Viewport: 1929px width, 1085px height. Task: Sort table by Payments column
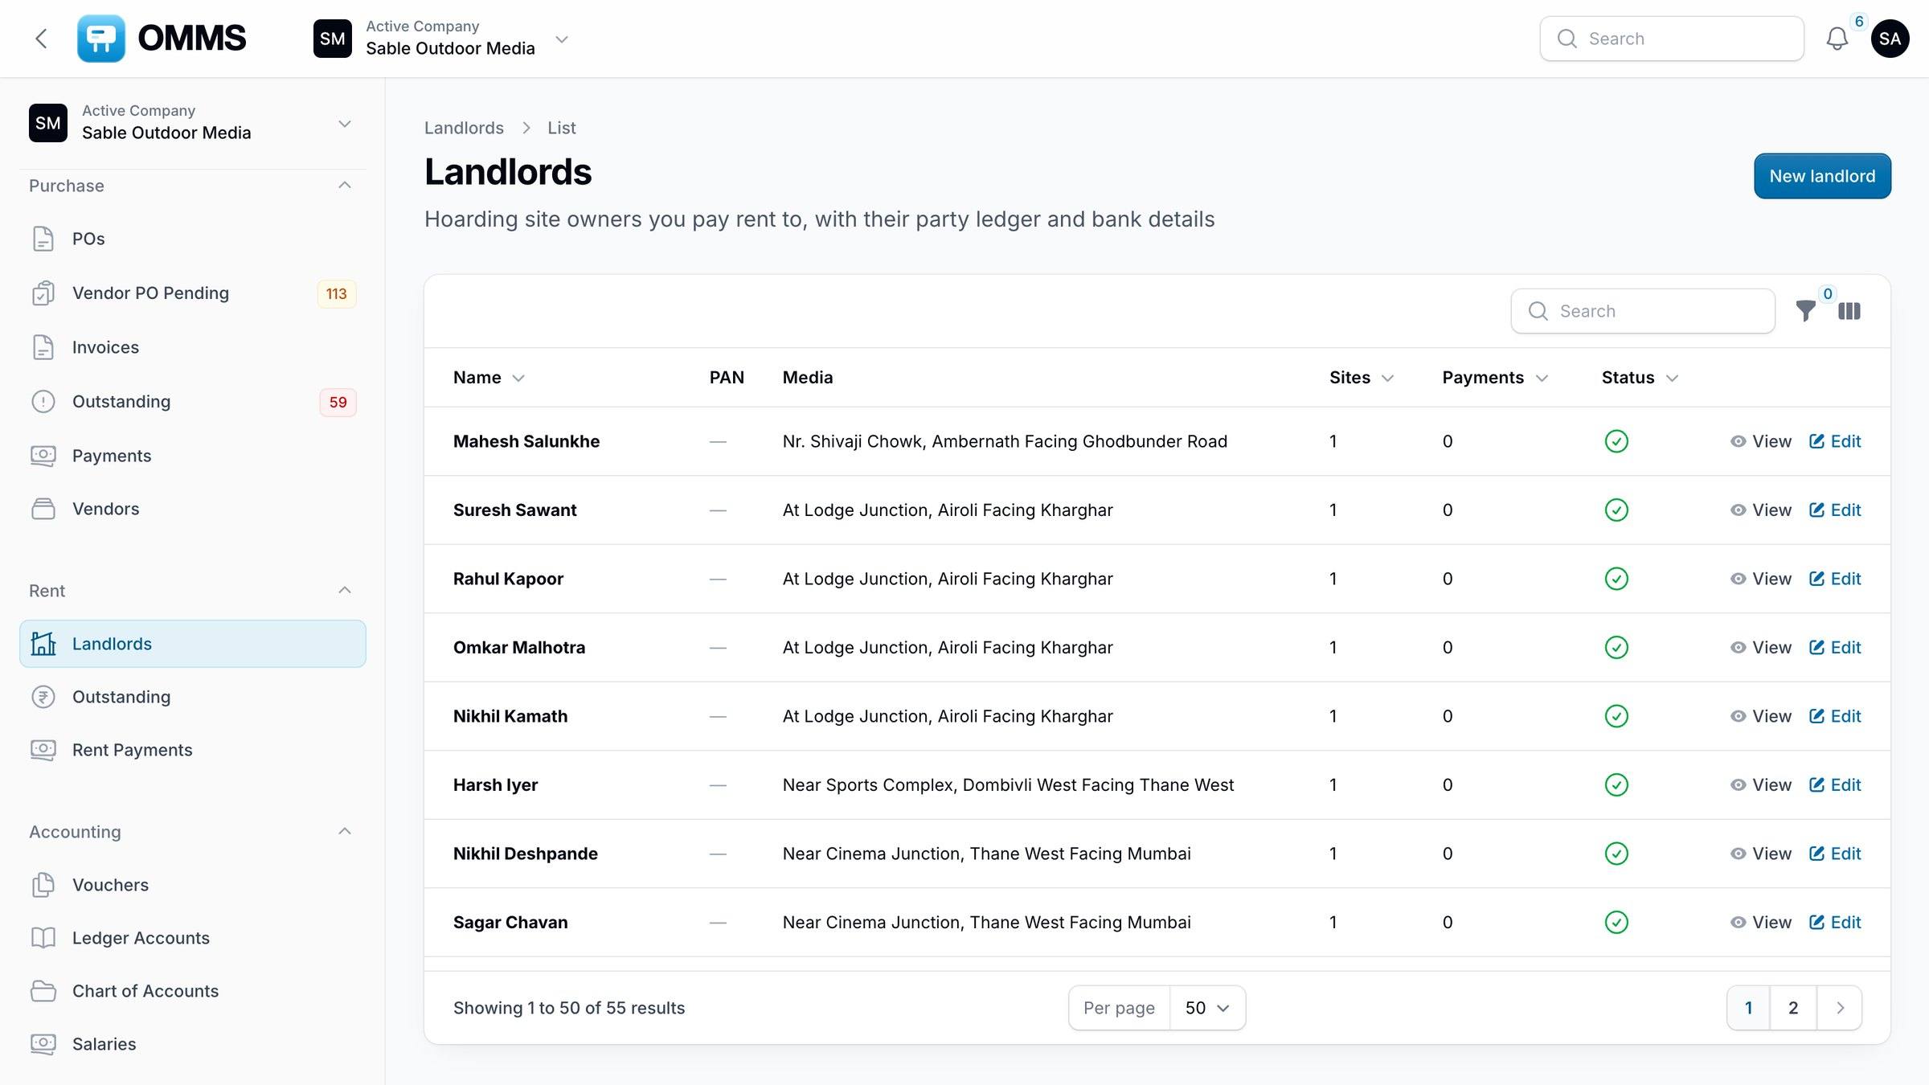coord(1495,378)
